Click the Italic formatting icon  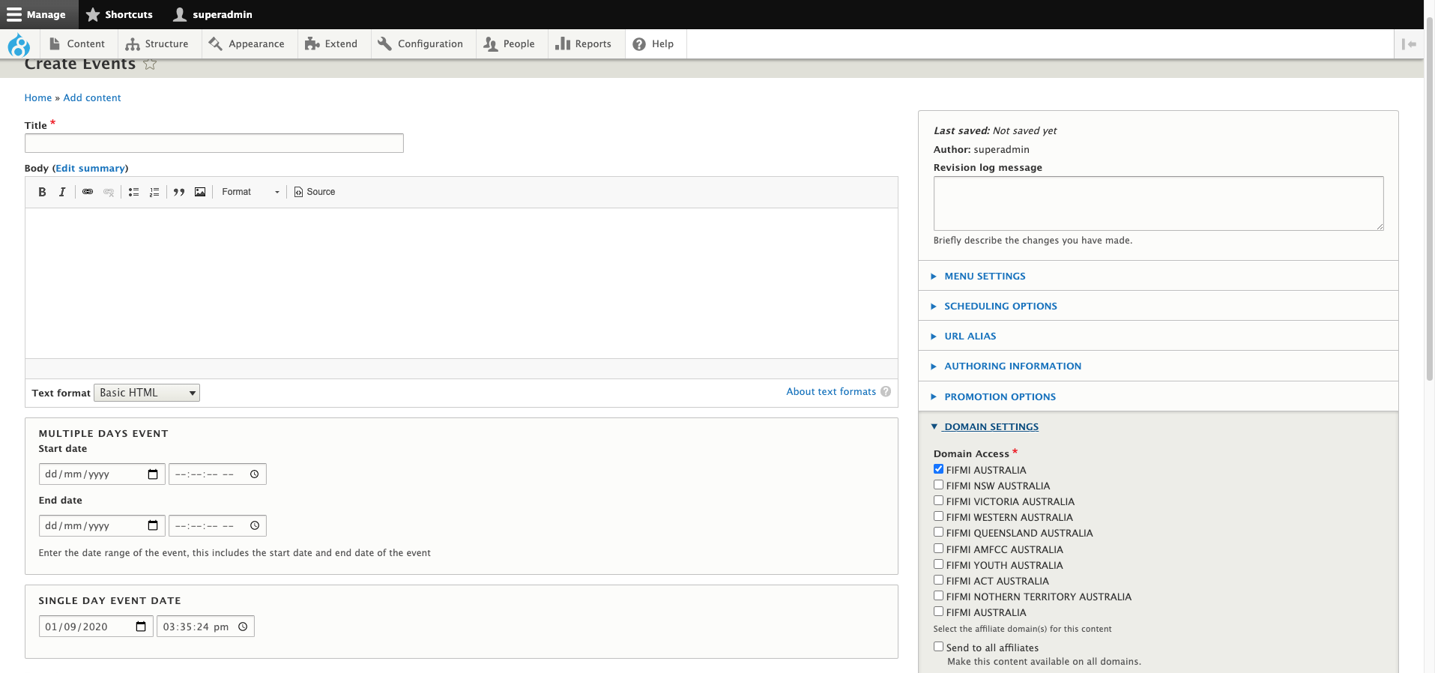coord(62,192)
